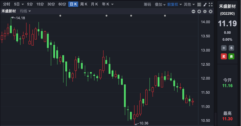
Task: Set a price alert with bell icon
Action: click(x=231, y=48)
